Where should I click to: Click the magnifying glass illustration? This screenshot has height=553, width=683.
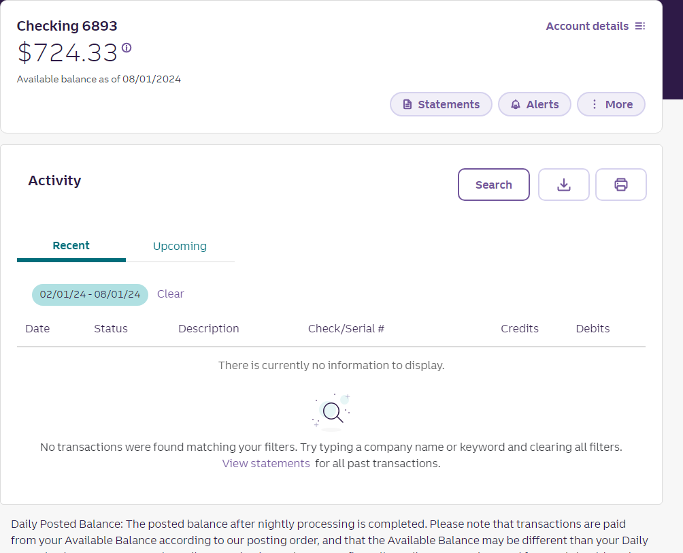pos(331,411)
